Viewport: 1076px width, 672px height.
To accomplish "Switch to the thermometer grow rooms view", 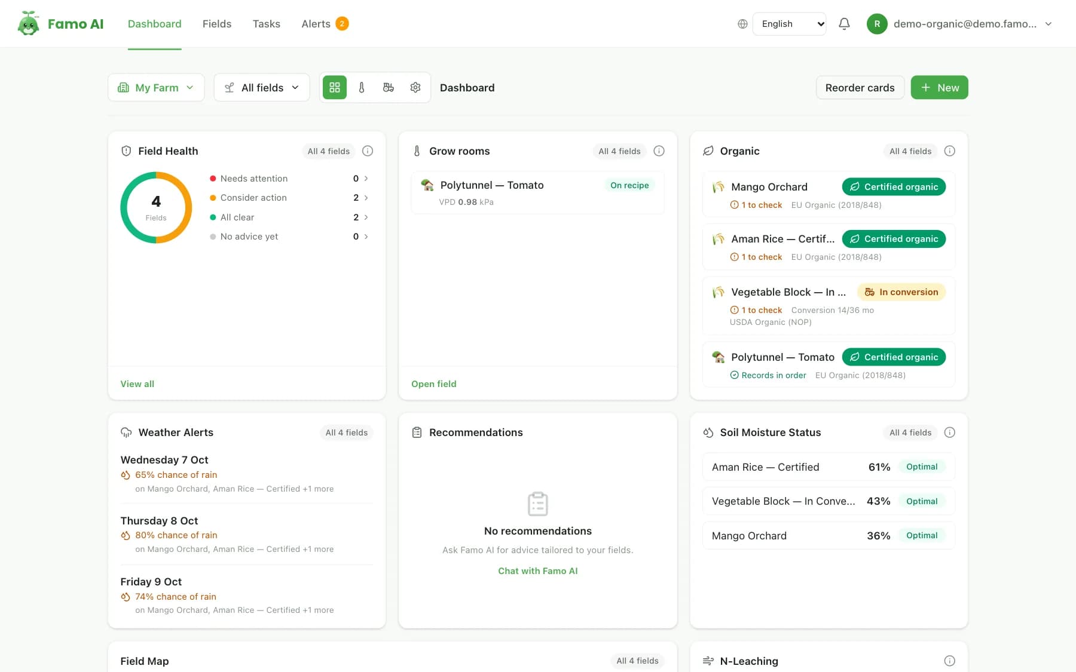I will (x=362, y=87).
